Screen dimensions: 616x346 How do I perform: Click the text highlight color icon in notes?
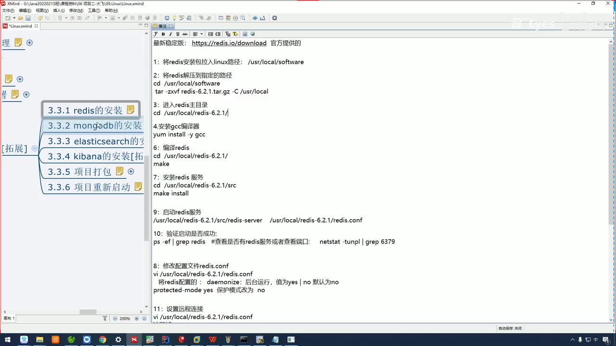click(235, 34)
